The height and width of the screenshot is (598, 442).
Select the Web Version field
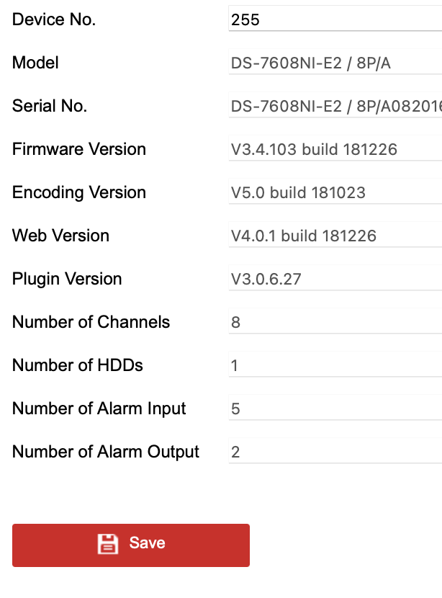click(331, 236)
